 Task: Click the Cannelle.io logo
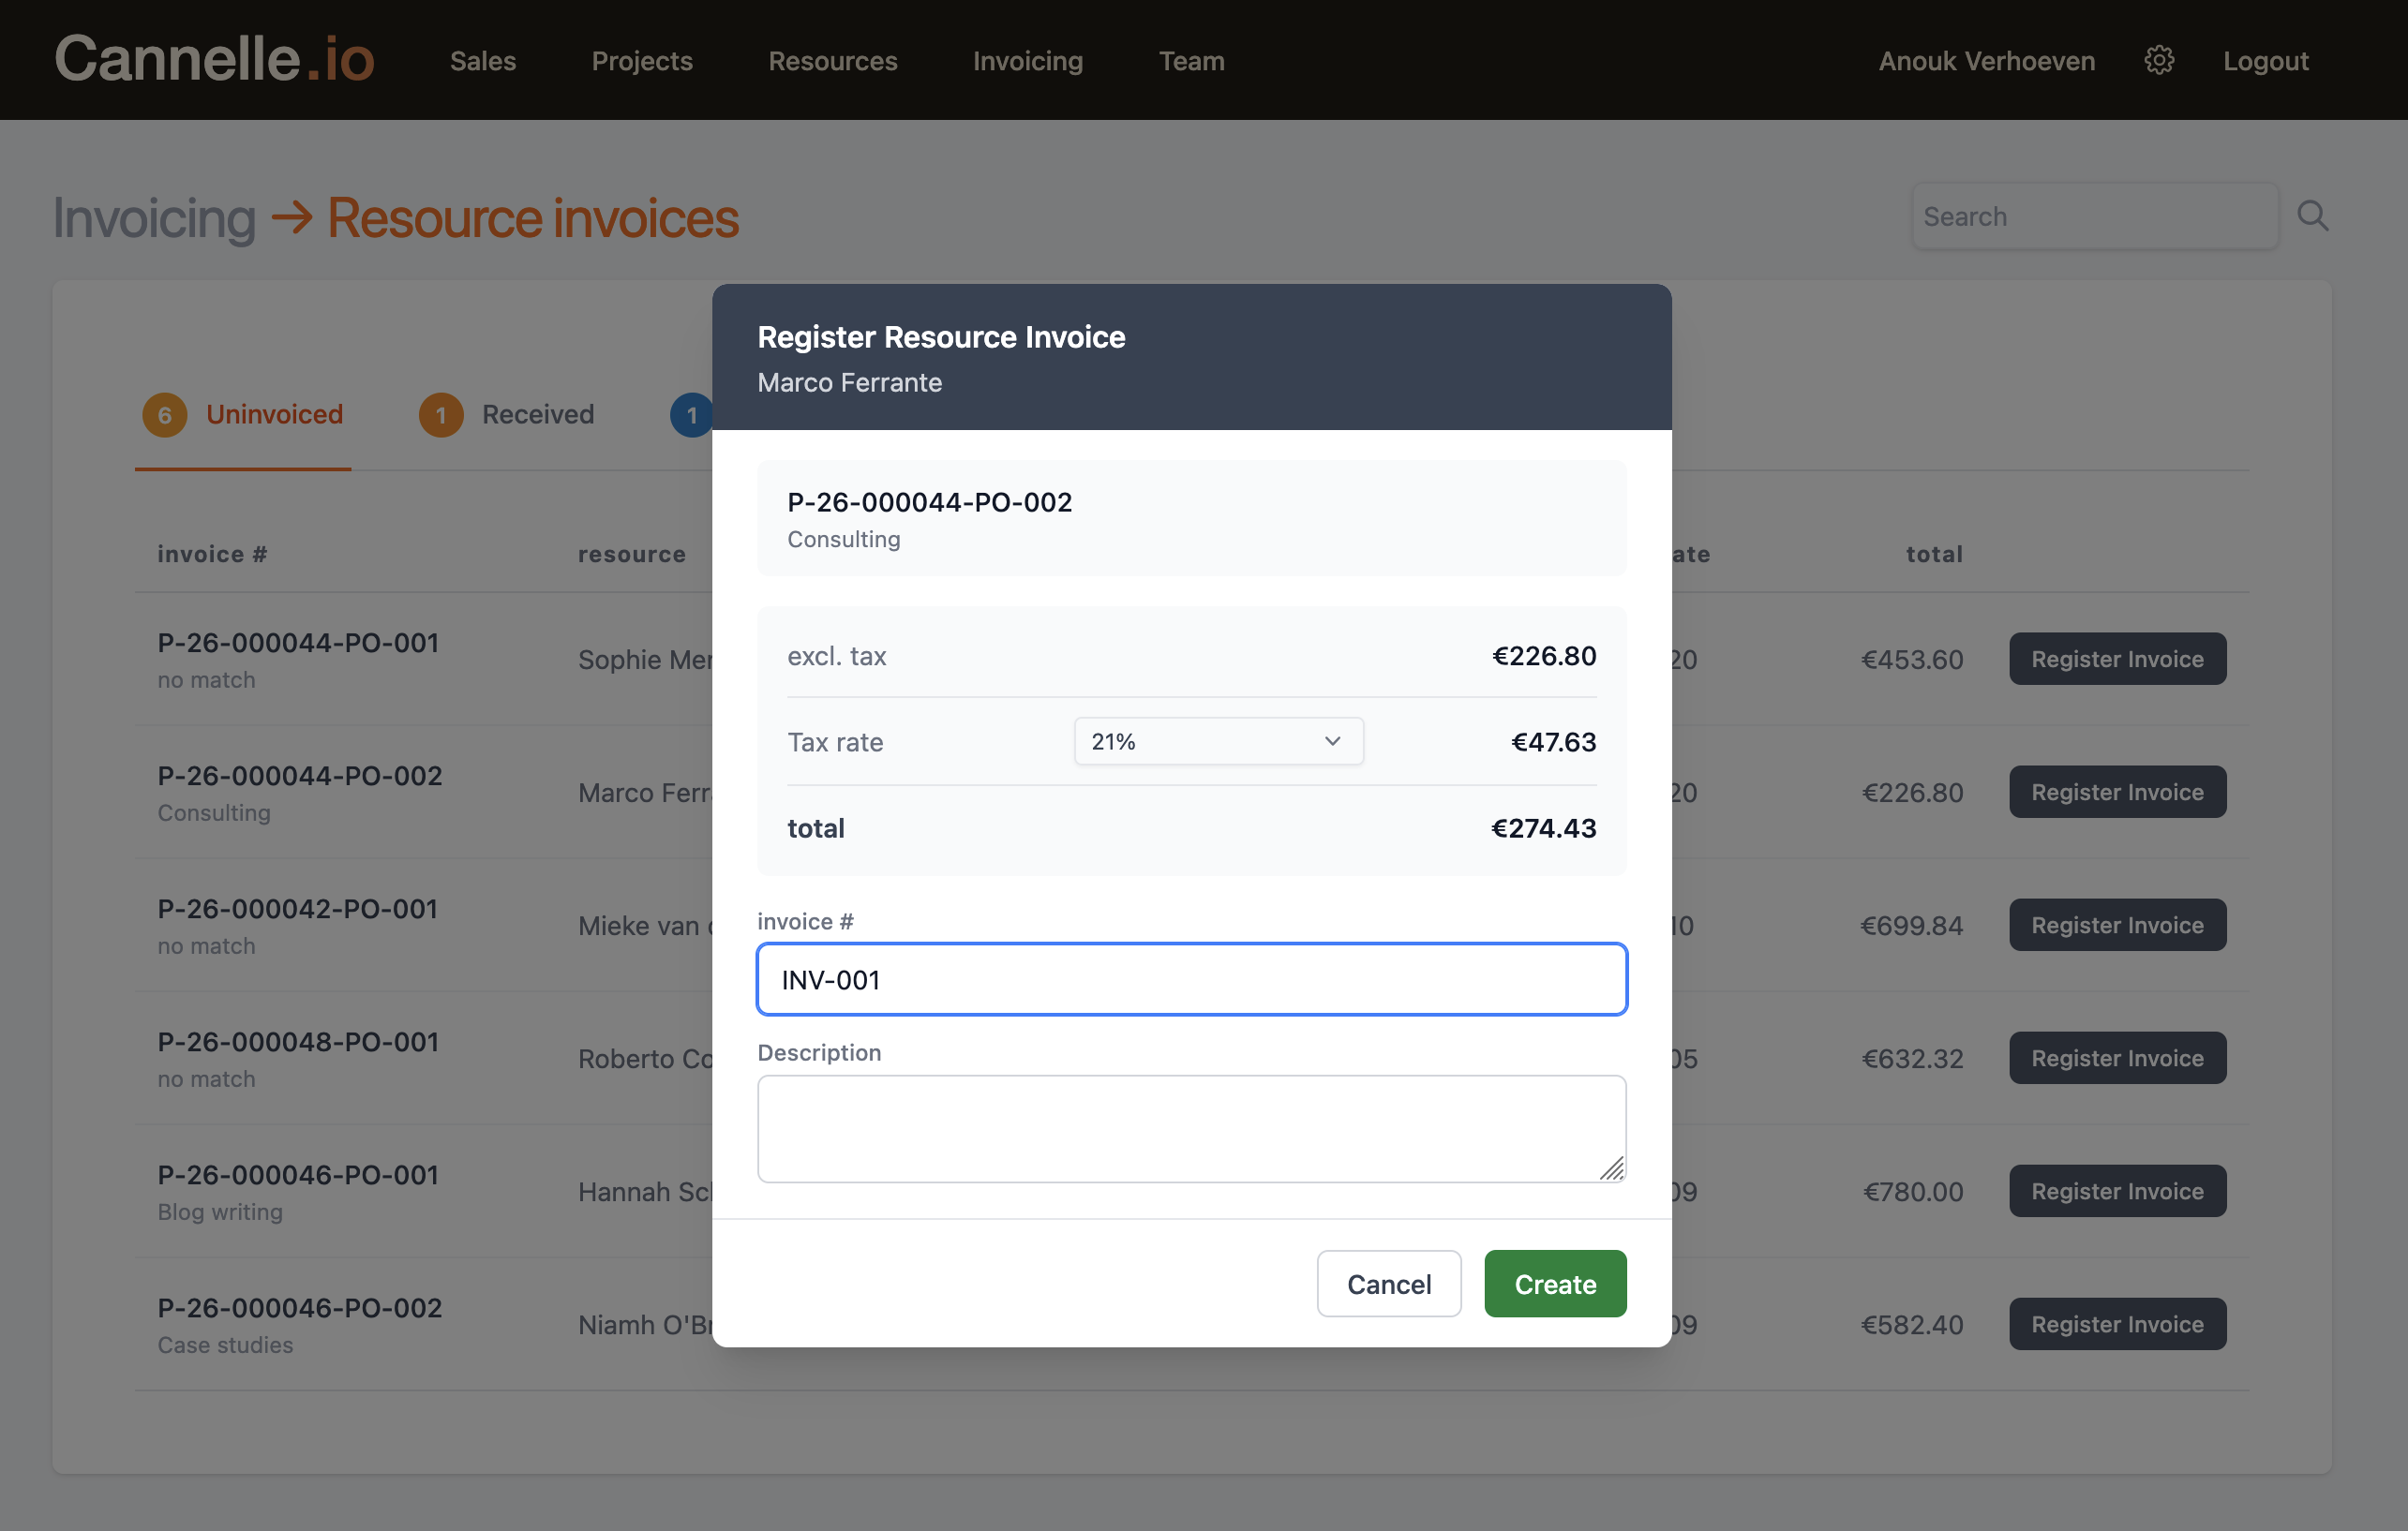pyautogui.click(x=214, y=59)
